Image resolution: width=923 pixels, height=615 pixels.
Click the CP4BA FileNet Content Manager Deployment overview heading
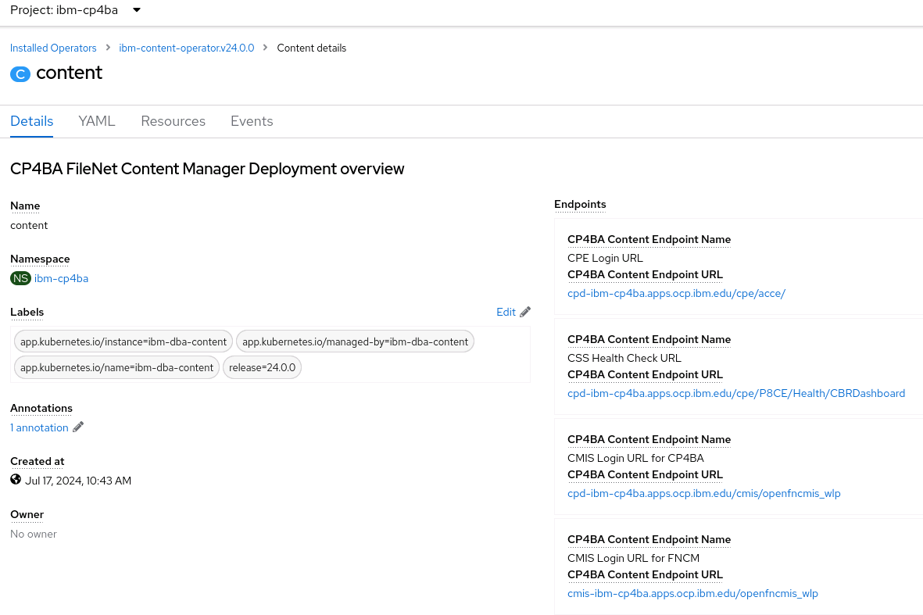207,169
